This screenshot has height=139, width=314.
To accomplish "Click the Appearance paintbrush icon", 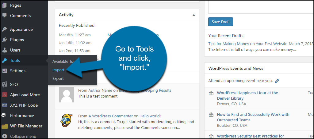I will (x=4, y=29).
